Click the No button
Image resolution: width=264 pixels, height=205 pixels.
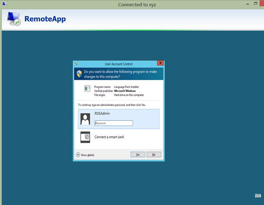154,155
